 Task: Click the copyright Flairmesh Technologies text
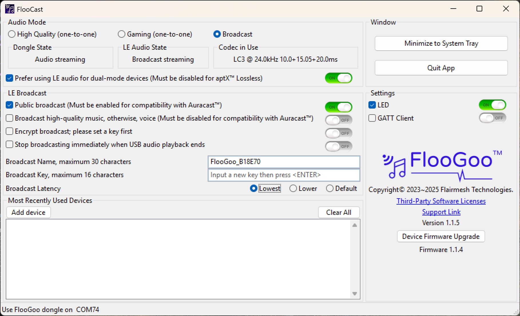[x=441, y=190]
